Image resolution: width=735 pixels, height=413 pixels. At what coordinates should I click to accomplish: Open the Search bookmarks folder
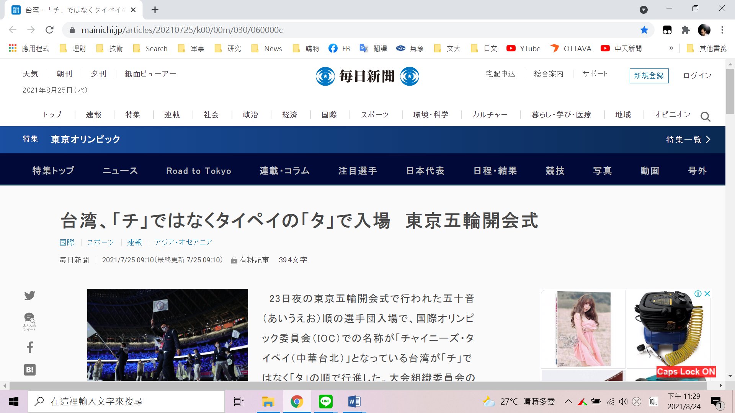[150, 49]
